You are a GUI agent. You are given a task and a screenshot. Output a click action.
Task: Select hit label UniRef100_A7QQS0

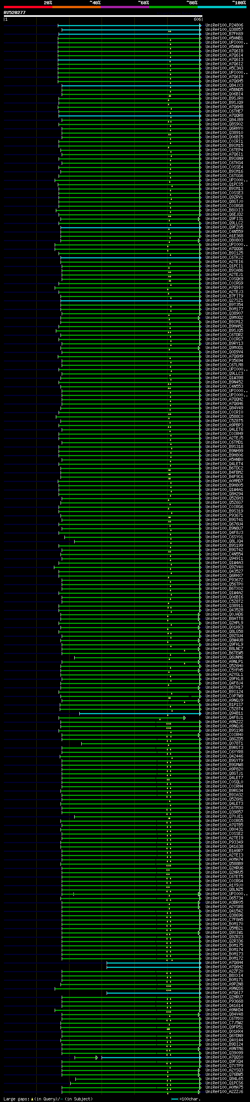pyautogui.click(x=224, y=1057)
